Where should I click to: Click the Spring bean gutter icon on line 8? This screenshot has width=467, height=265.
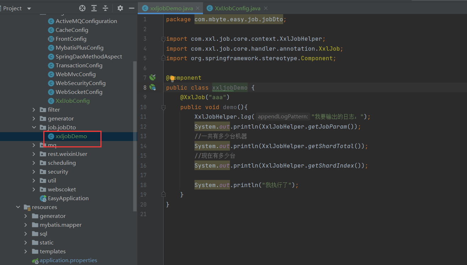pos(153,87)
